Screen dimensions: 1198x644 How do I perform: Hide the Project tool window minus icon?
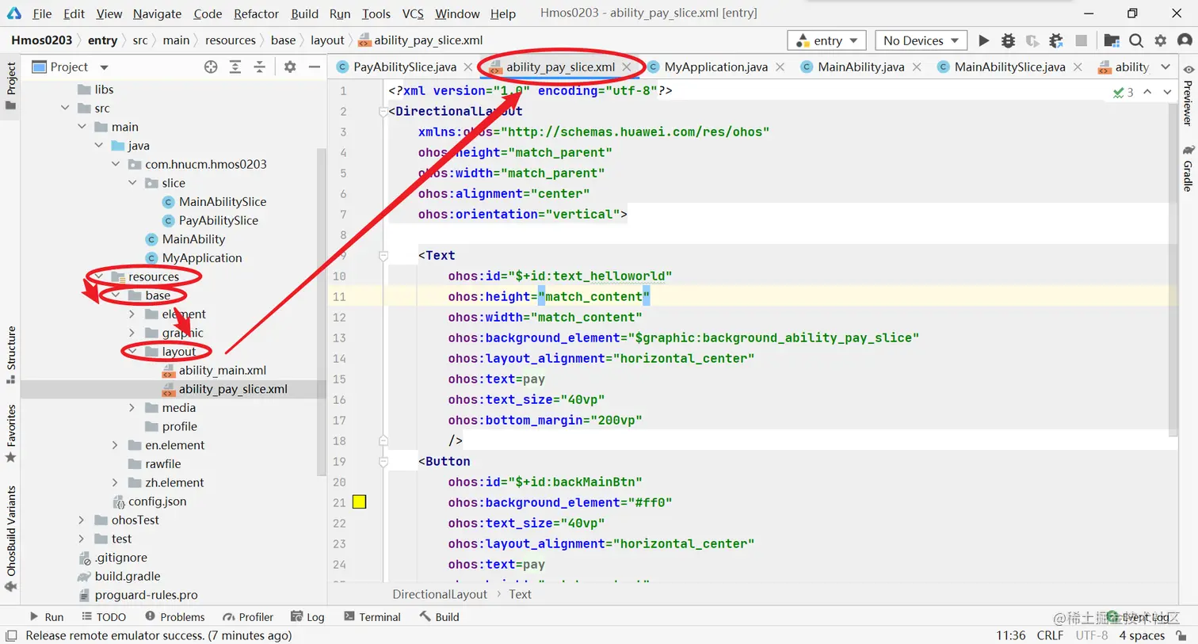tap(314, 67)
